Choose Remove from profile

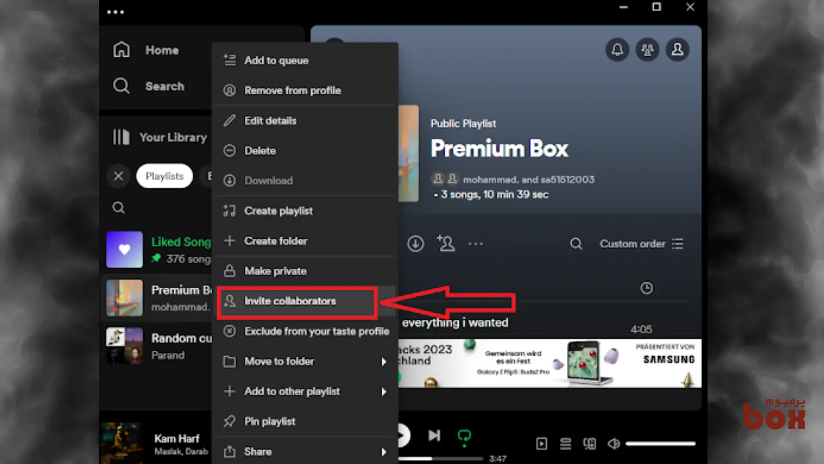pos(306,91)
